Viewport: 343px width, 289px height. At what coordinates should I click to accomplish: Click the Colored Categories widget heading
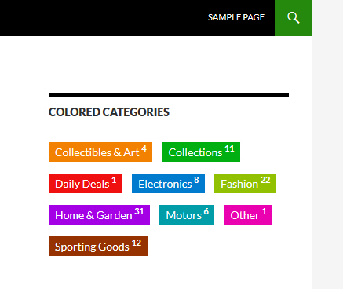pyautogui.click(x=109, y=112)
